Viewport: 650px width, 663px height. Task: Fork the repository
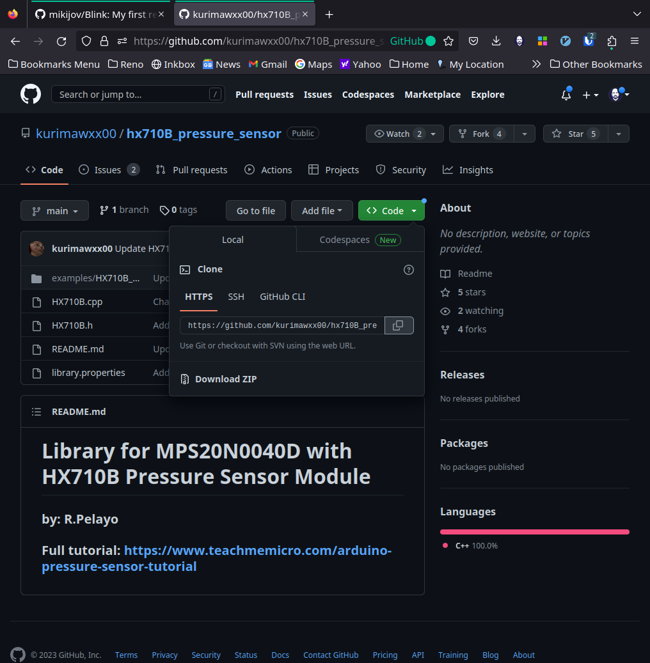pyautogui.click(x=482, y=134)
